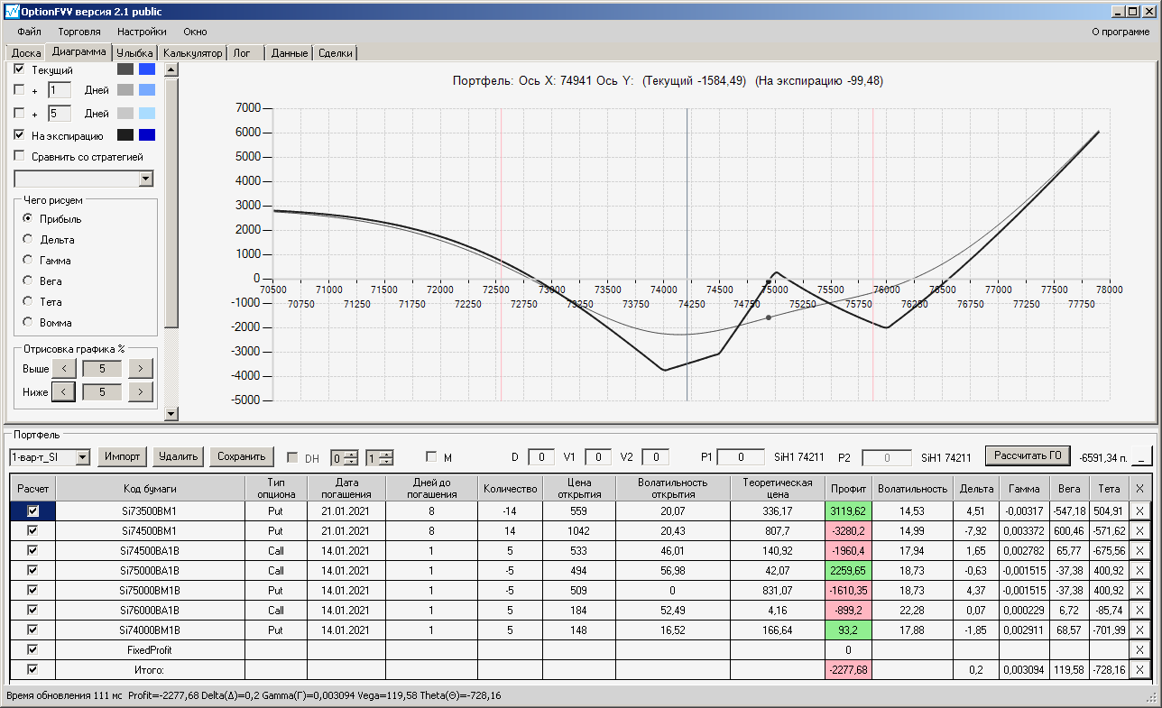
Task: Click the Импорт button
Action: [x=122, y=456]
